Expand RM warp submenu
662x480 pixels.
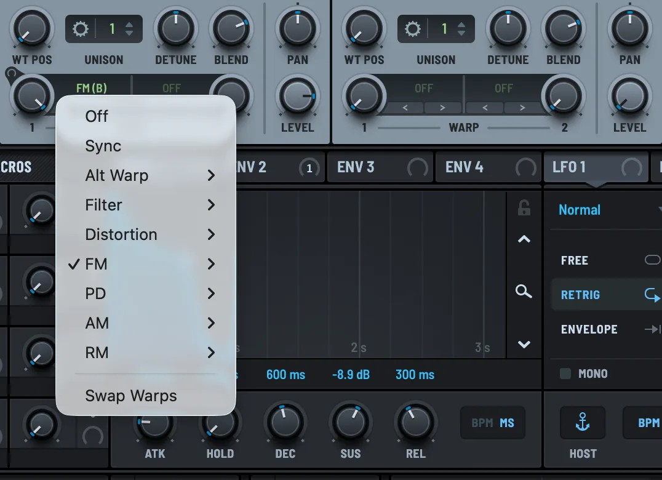(x=146, y=353)
